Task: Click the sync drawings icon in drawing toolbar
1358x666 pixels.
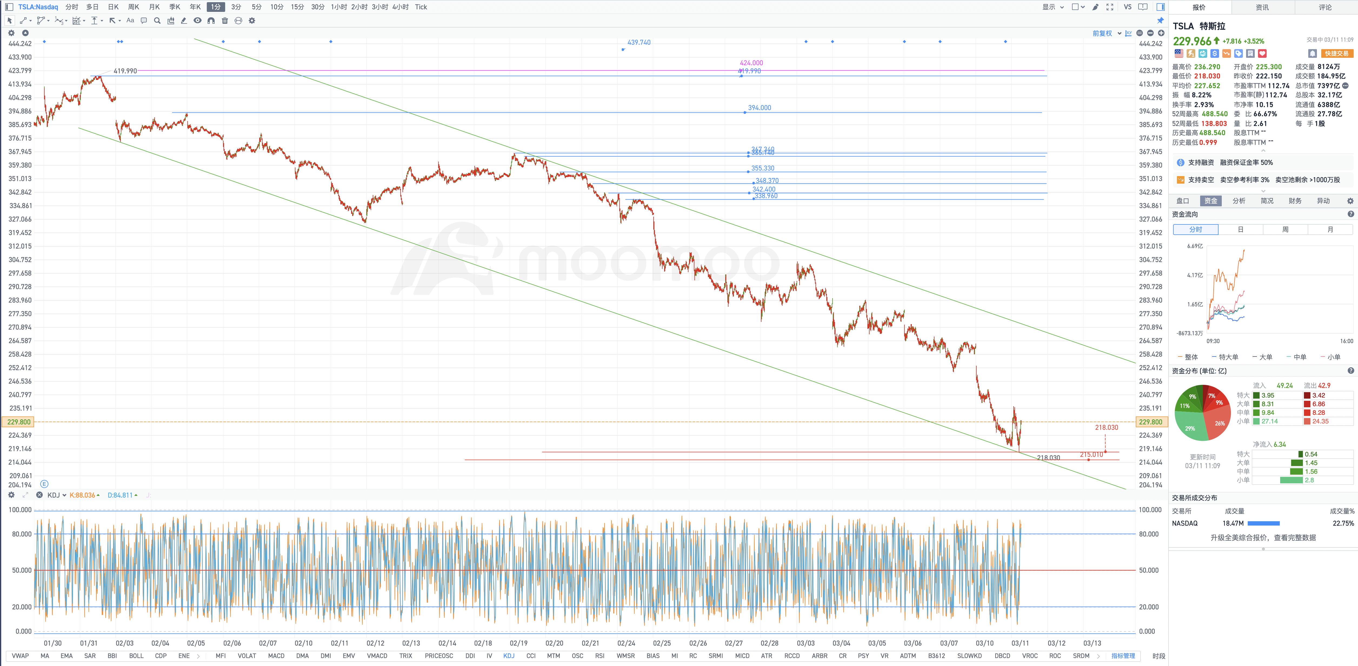Action: tap(238, 21)
